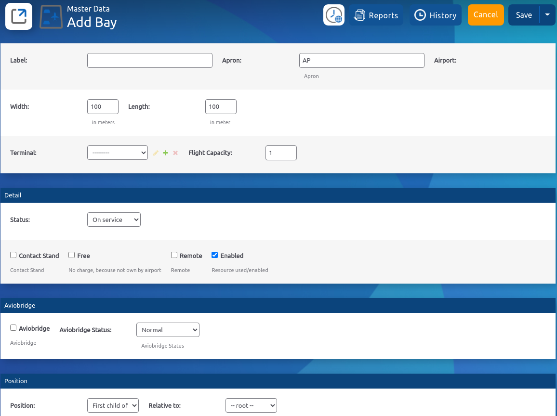Add a new terminal with plus icon
The width and height of the screenshot is (557, 416).
click(165, 153)
